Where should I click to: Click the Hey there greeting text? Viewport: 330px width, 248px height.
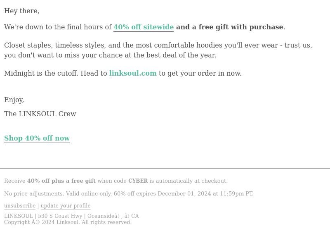click(22, 11)
